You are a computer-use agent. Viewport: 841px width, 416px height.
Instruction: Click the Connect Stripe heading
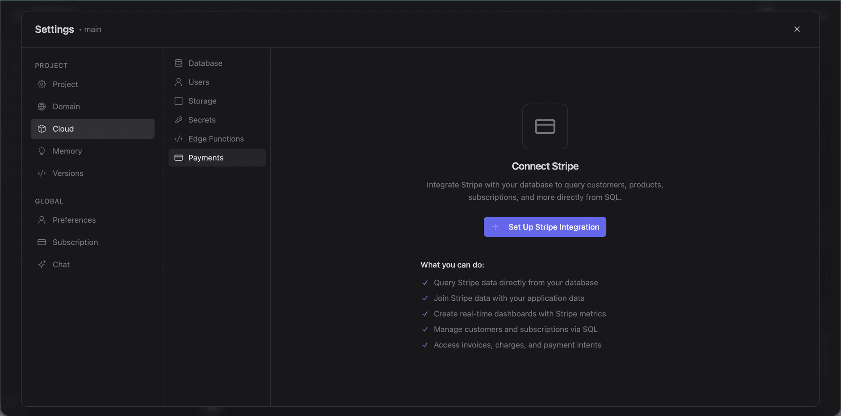click(545, 166)
